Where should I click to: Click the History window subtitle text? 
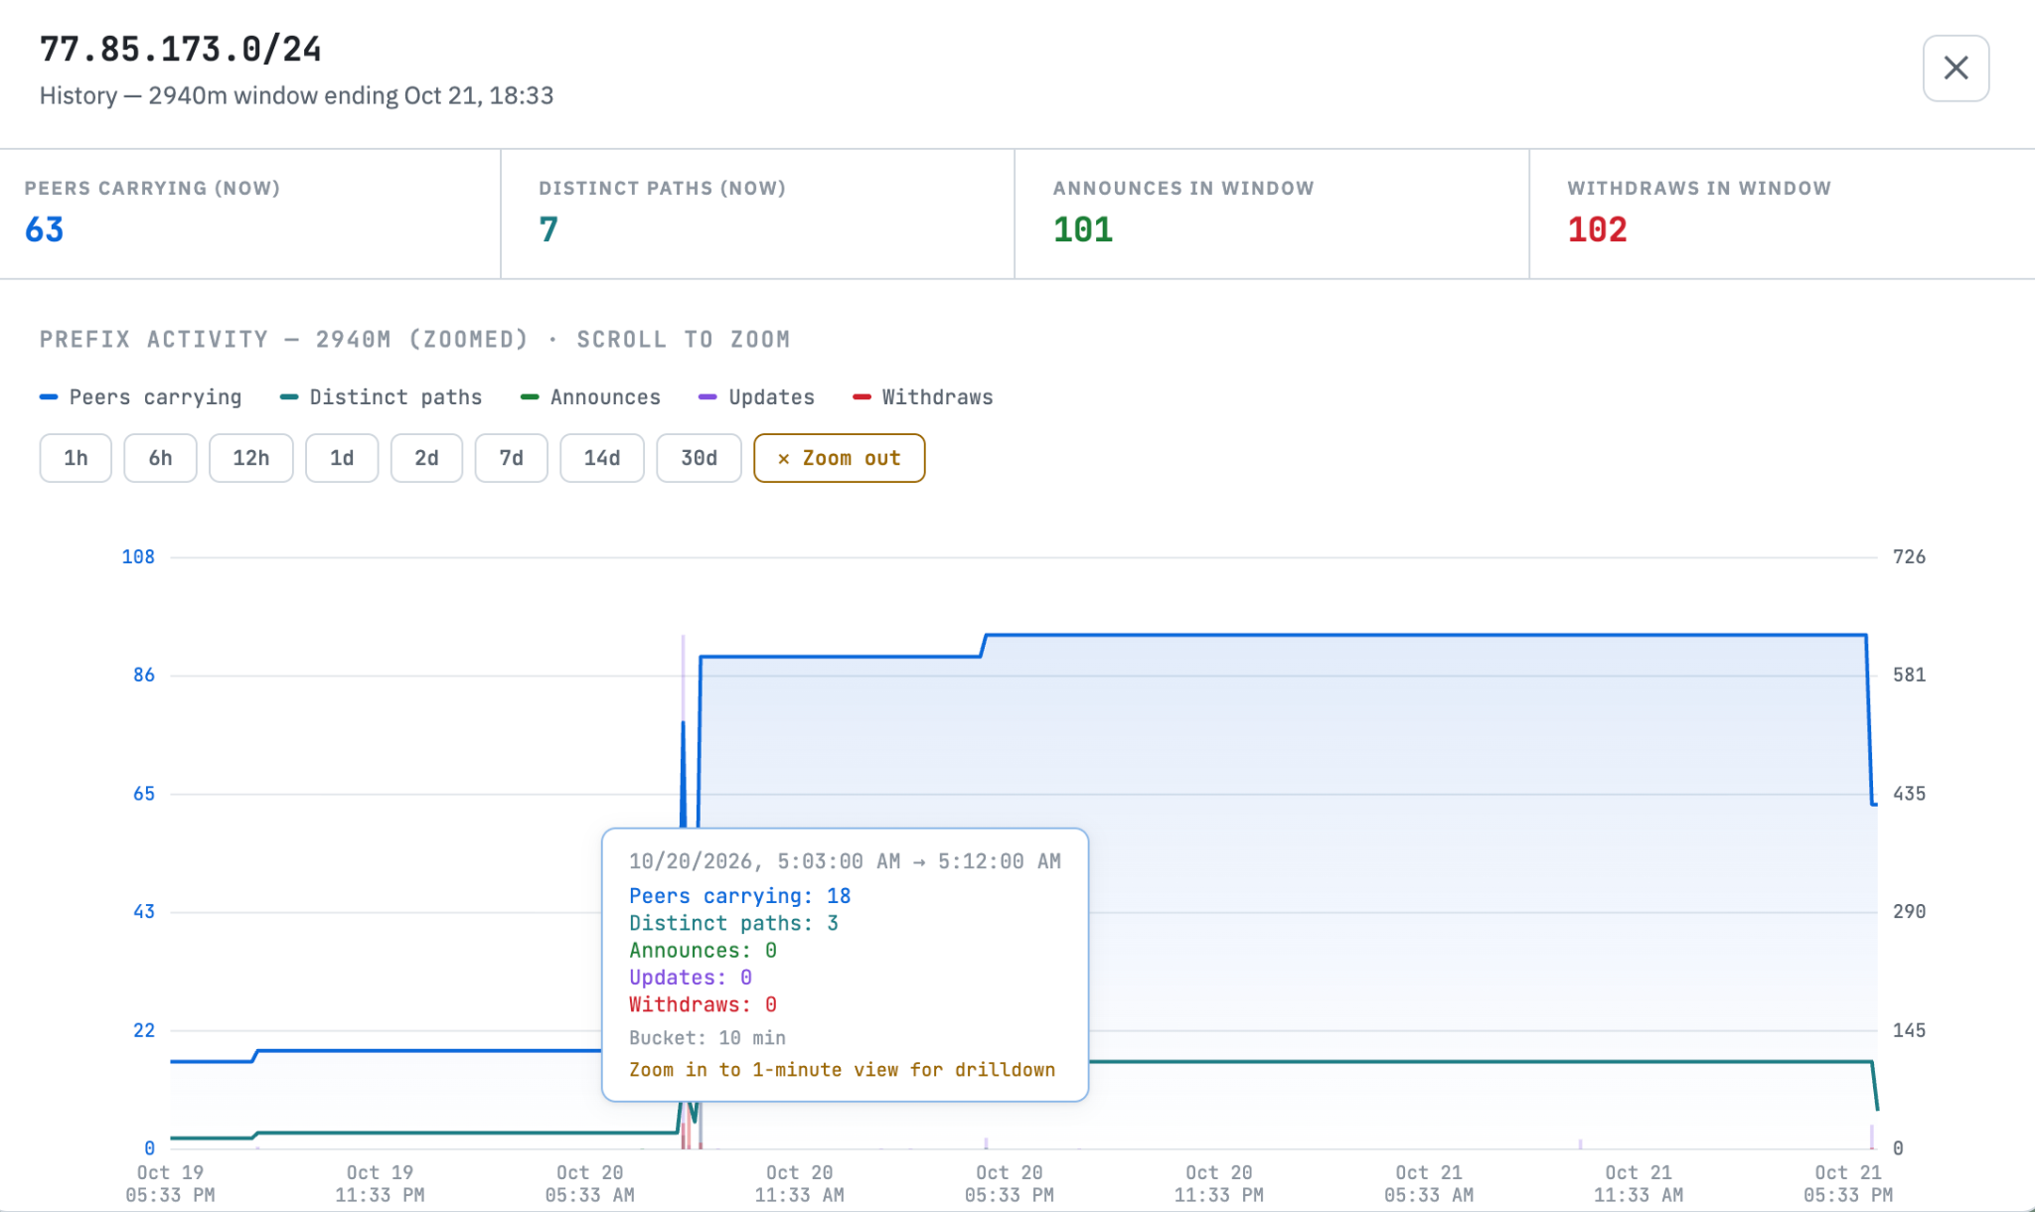click(x=297, y=96)
